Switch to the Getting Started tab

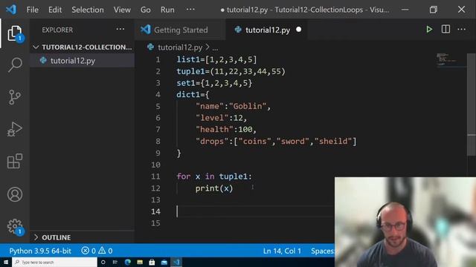[x=180, y=30]
